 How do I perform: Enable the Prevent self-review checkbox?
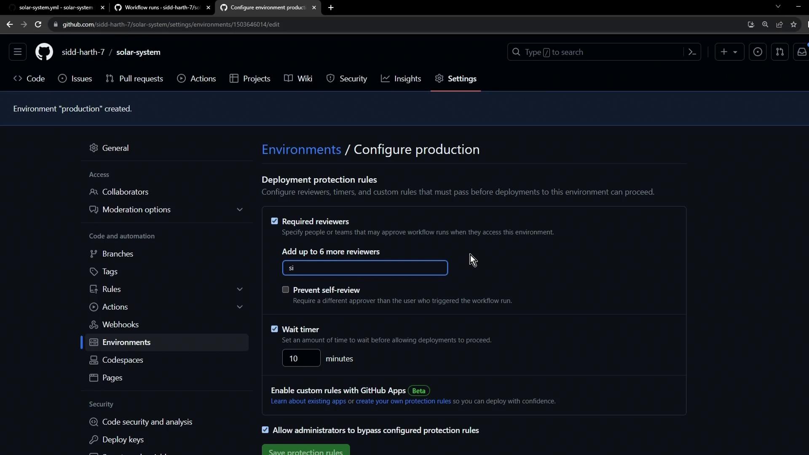(286, 290)
